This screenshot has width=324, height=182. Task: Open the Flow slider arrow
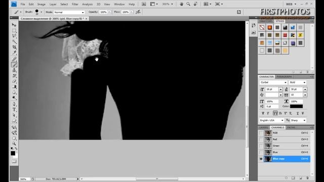(131, 12)
